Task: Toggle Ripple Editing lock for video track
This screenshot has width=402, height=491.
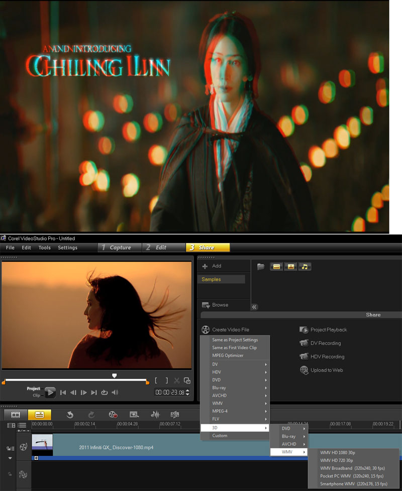Action: pyautogui.click(x=10, y=448)
